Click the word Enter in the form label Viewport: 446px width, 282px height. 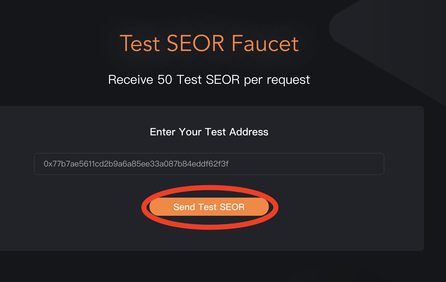point(162,132)
